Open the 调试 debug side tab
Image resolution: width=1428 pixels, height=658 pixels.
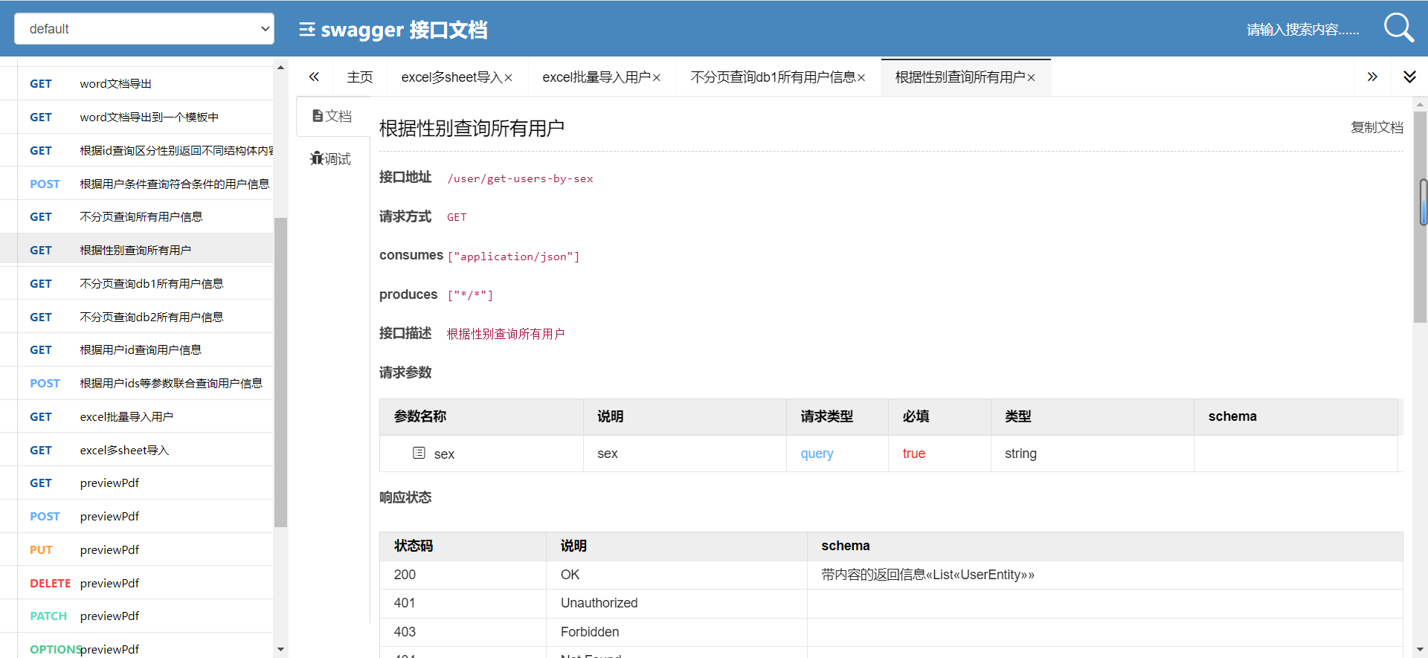tap(331, 158)
